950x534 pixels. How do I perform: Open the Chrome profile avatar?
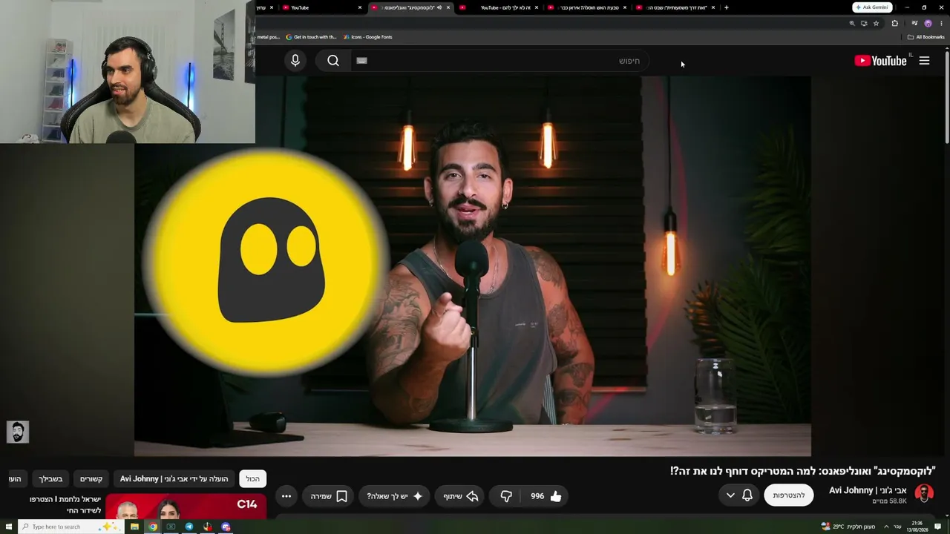[x=927, y=23]
